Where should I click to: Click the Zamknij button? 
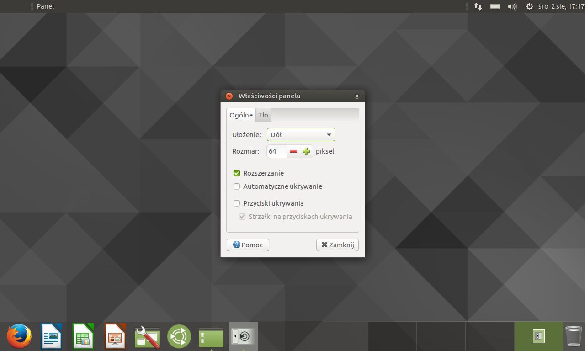point(337,245)
